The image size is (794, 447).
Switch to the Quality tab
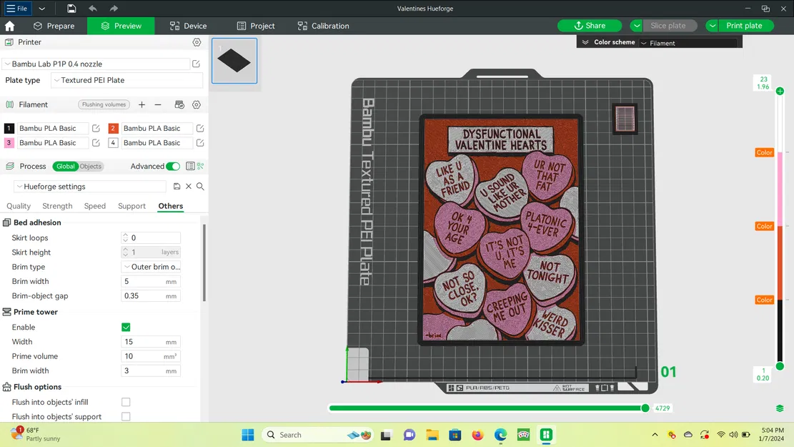(x=18, y=205)
